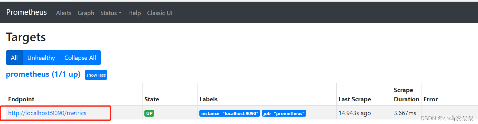Image resolution: width=478 pixels, height=124 pixels.
Task: Click the 14.943s ago scrape time
Action: click(x=355, y=113)
